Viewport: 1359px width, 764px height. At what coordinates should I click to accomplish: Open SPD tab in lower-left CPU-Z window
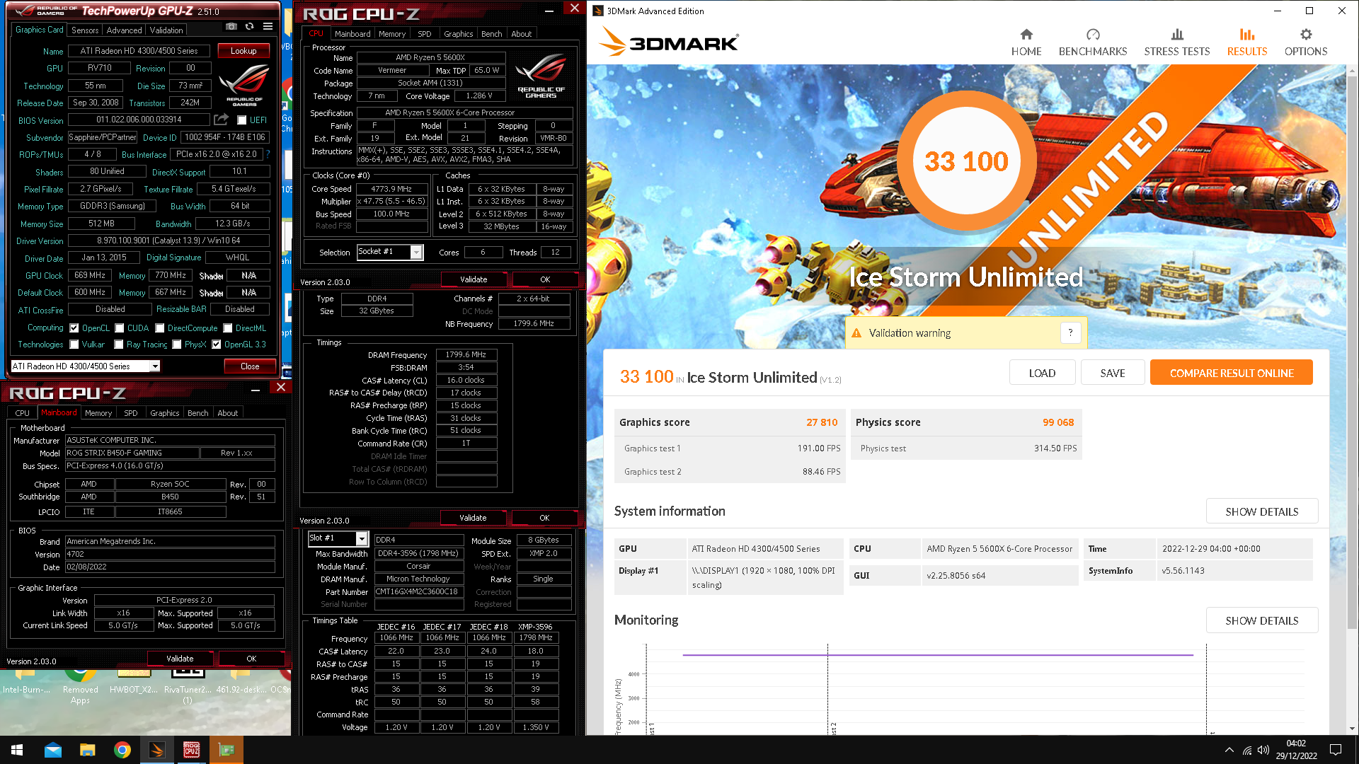click(130, 413)
